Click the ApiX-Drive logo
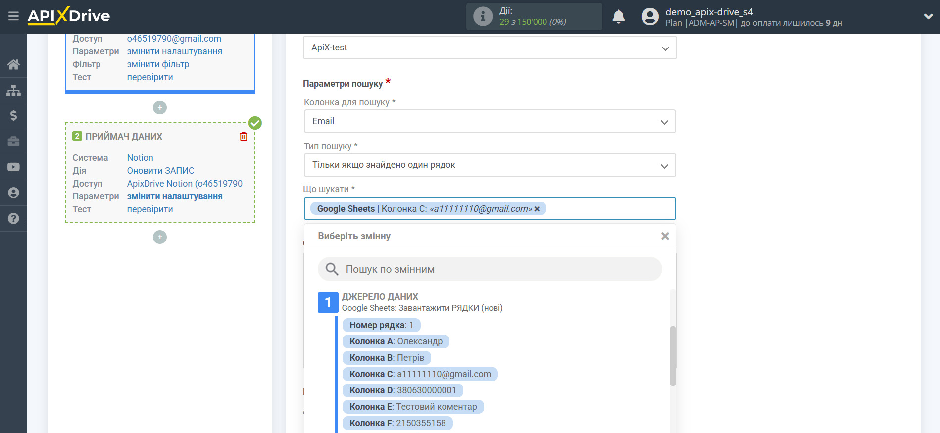Screen dimensions: 940x433 [x=69, y=16]
